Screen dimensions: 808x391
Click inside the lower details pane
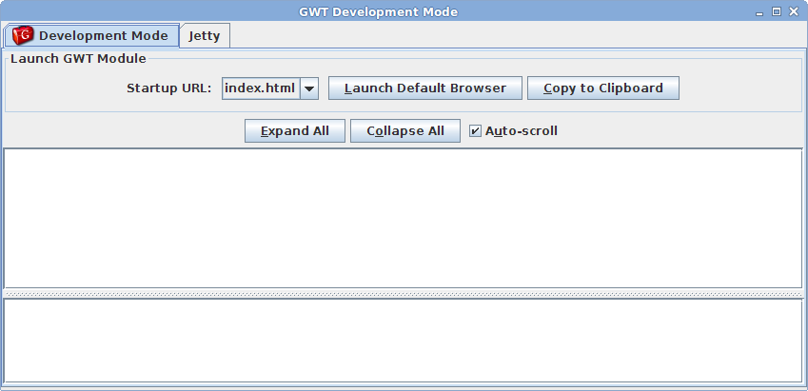point(403,341)
